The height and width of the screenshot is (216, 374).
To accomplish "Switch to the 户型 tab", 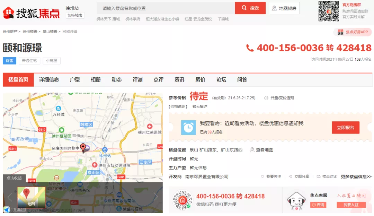I will point(75,80).
